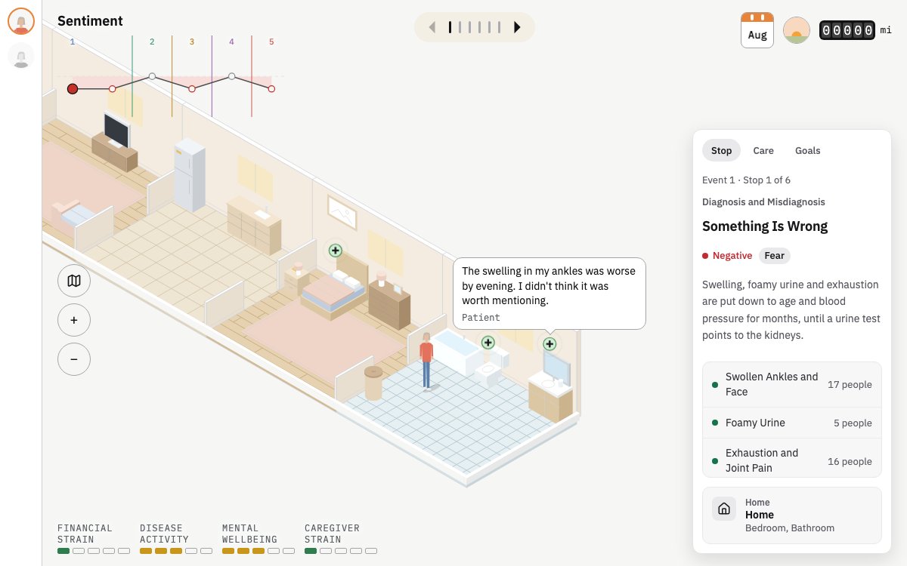Click 'Something Is Wrong' title
This screenshot has height=566, width=907.
click(x=765, y=226)
